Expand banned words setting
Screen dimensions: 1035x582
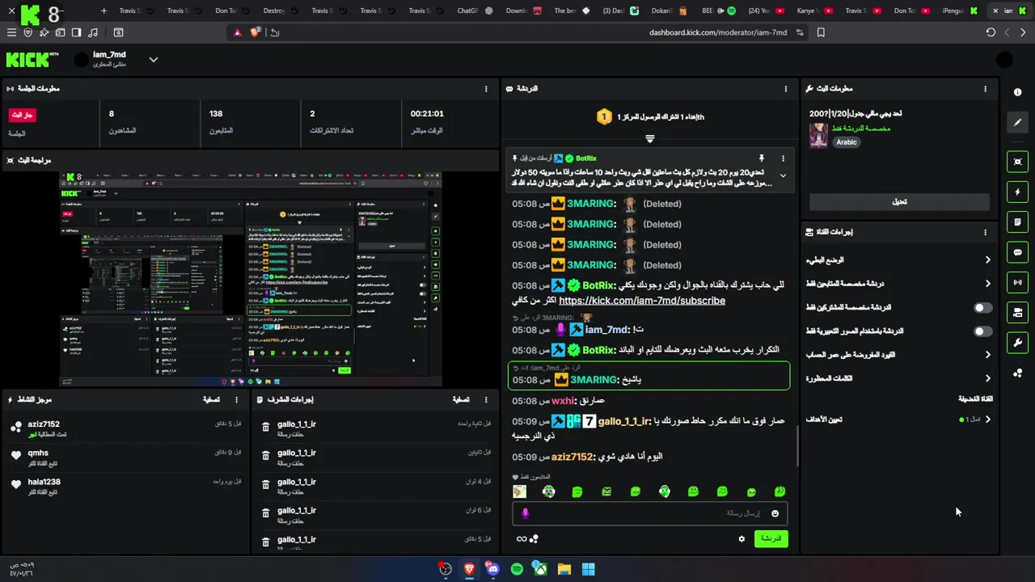tap(898, 378)
